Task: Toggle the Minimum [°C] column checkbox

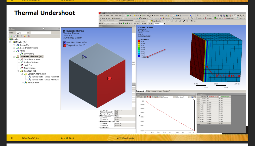Action: click(x=207, y=96)
